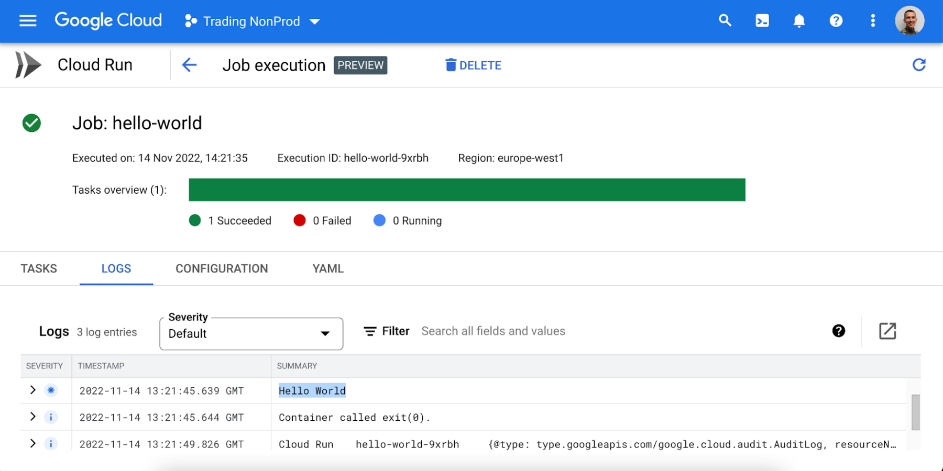Open the CONFIGURATION tab

click(222, 268)
